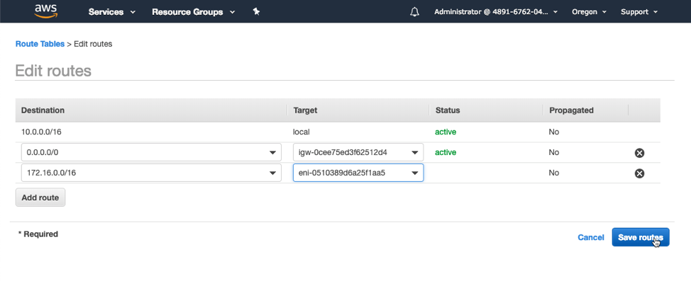The height and width of the screenshot is (281, 691).
Task: Remove the 172.16.0.0/16 route
Action: pos(639,173)
